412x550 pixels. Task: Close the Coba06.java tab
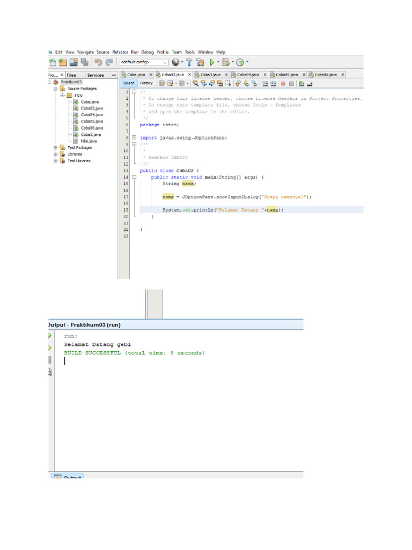tap(343, 75)
